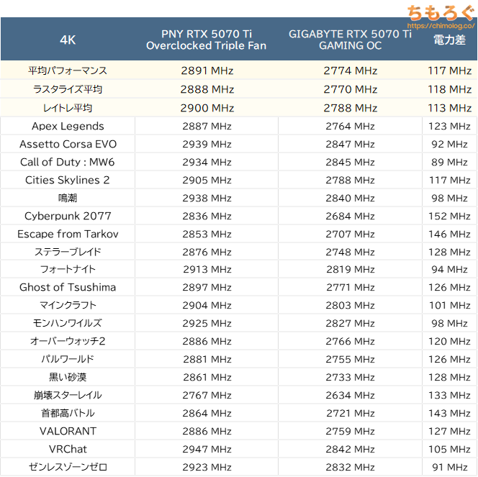Viewport: 478px width, 477px height.
Task: Select the 2767 MHz 崩壊スターレイル value
Action: 207,395
